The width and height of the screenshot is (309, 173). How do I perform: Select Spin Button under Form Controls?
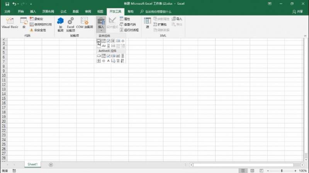(113, 41)
